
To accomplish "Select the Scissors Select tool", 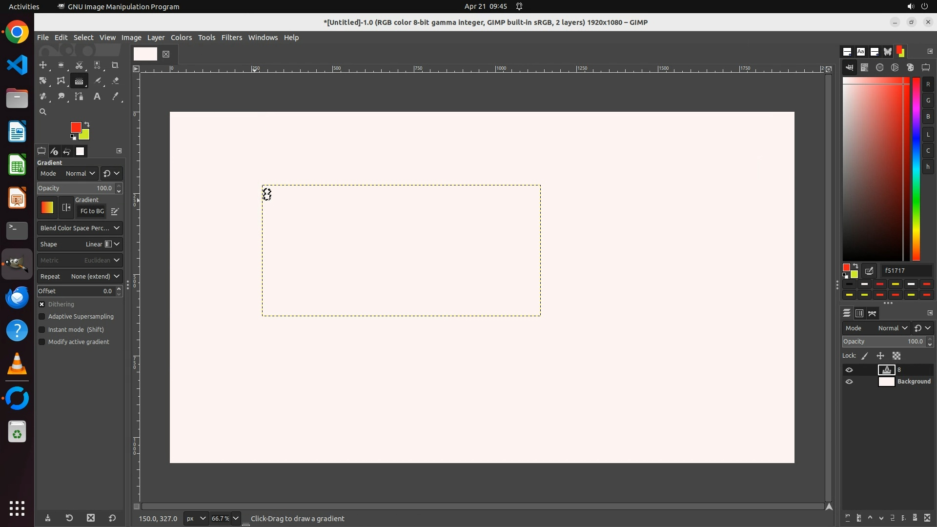I will [x=79, y=65].
